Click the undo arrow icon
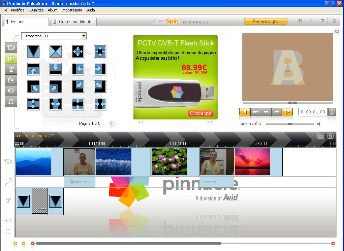This screenshot has height=251, width=344. pos(300,21)
